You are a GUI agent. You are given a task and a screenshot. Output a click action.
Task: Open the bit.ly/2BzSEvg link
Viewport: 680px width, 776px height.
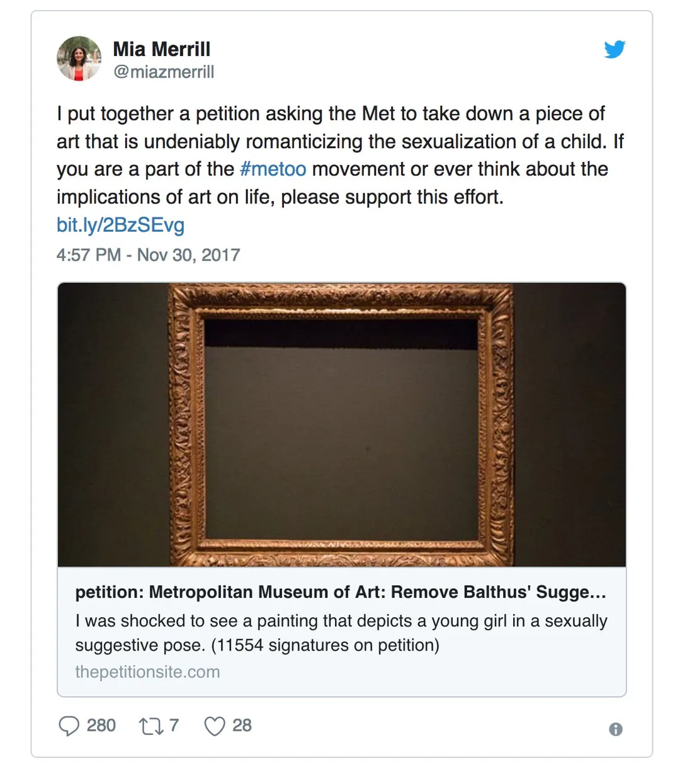tap(121, 225)
